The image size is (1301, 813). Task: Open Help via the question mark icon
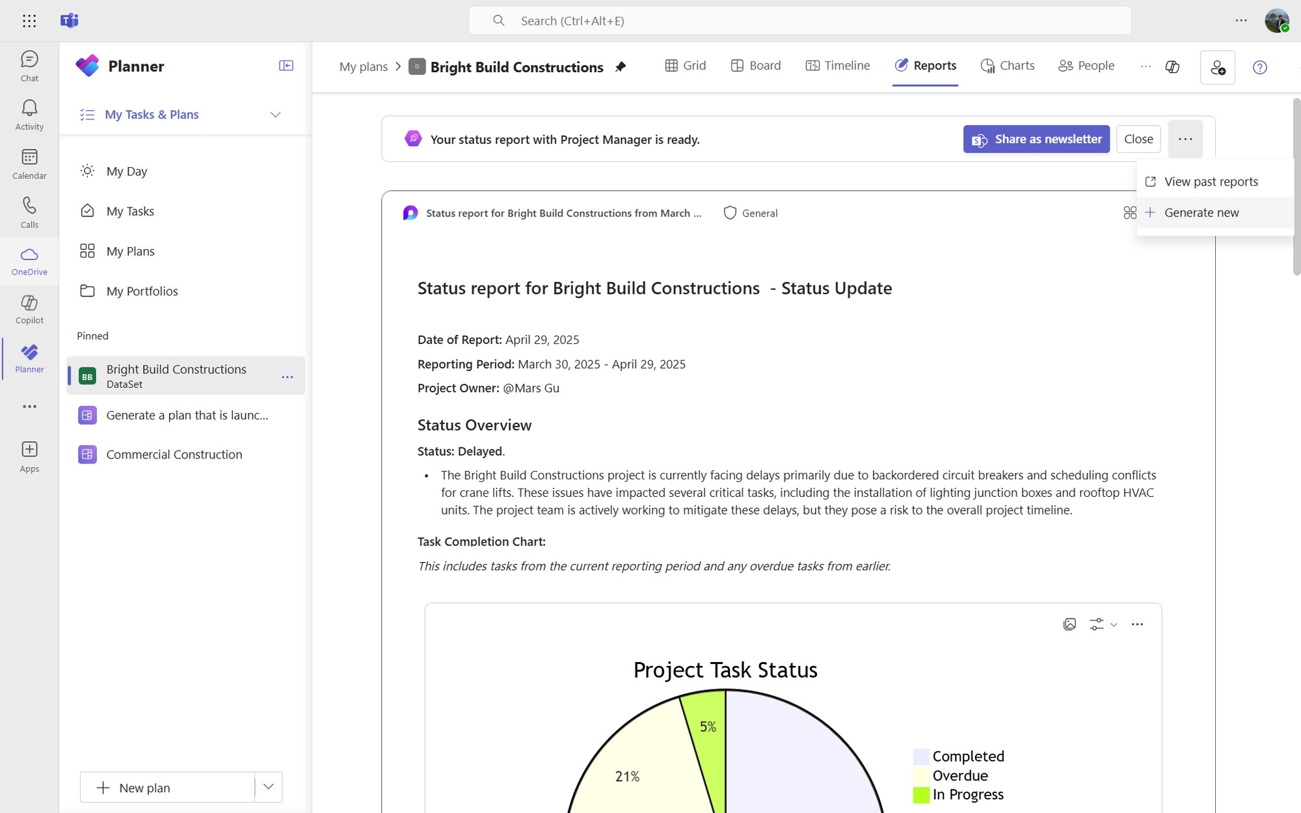click(x=1260, y=67)
